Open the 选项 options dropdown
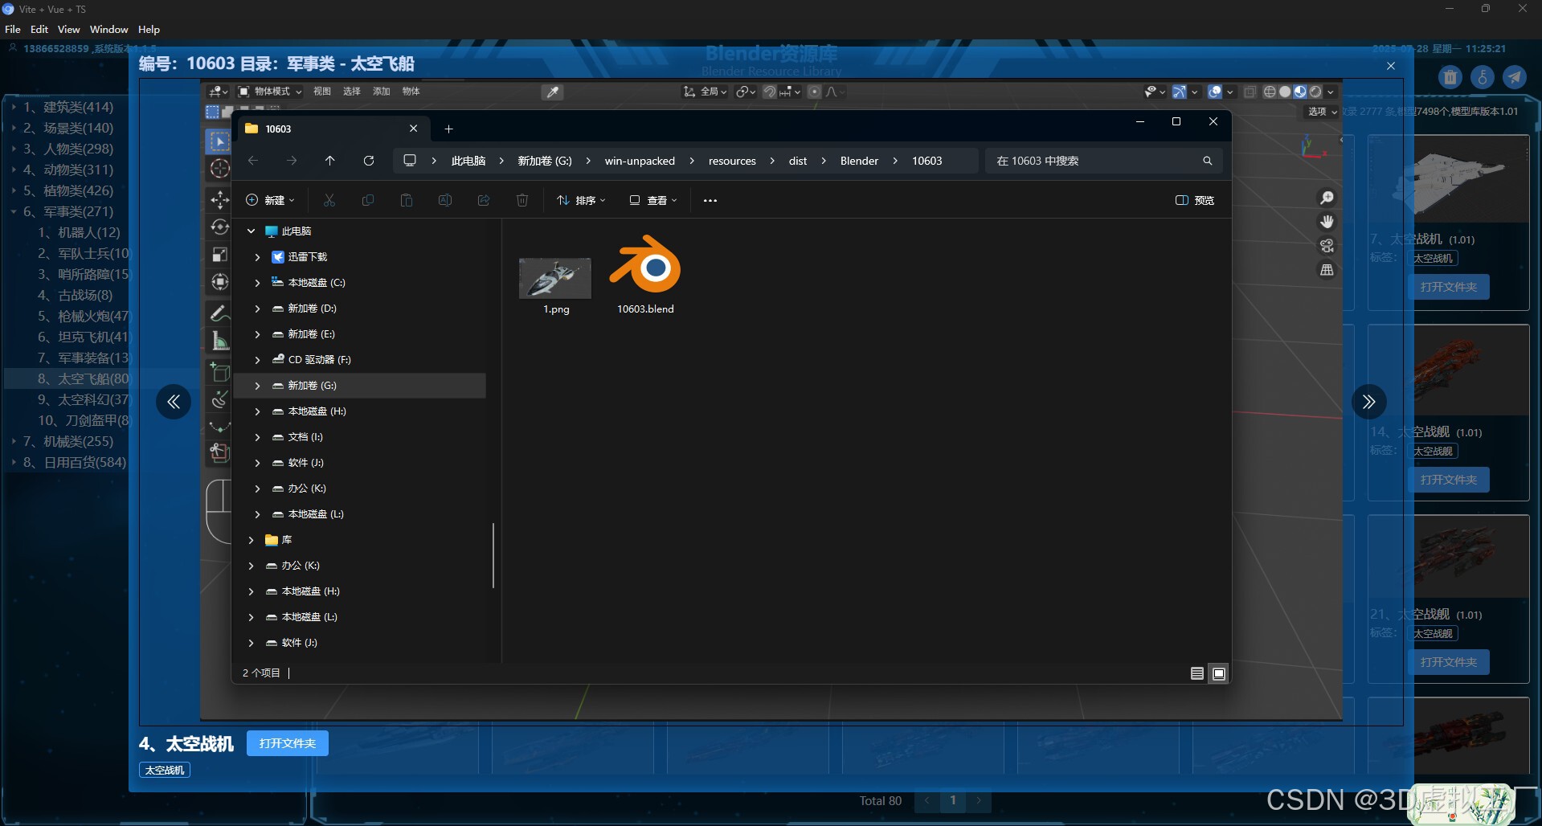Viewport: 1542px width, 826px height. tap(1322, 112)
